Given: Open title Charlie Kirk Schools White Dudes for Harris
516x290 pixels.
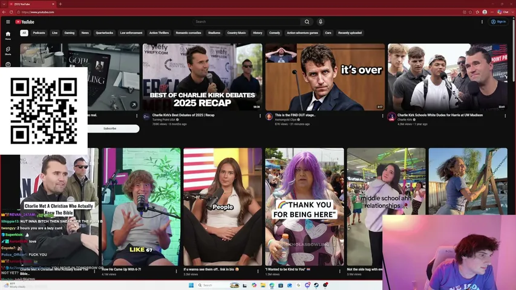Looking at the screenshot, I should pos(440,115).
